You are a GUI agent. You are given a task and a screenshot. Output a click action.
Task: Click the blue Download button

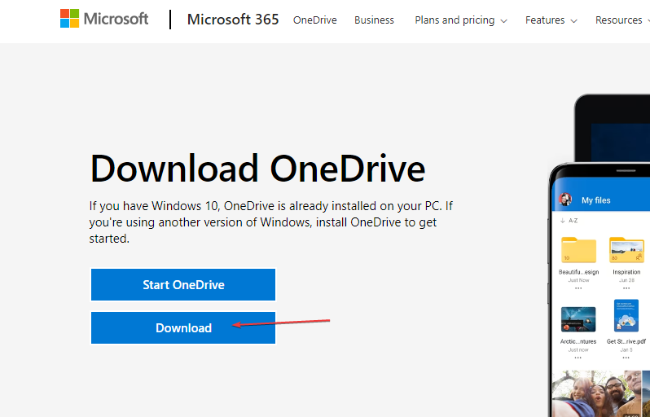183,328
